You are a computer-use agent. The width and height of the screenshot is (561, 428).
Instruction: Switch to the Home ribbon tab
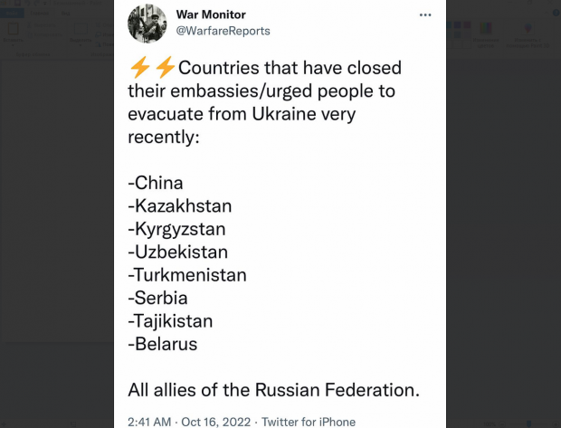pyautogui.click(x=38, y=14)
